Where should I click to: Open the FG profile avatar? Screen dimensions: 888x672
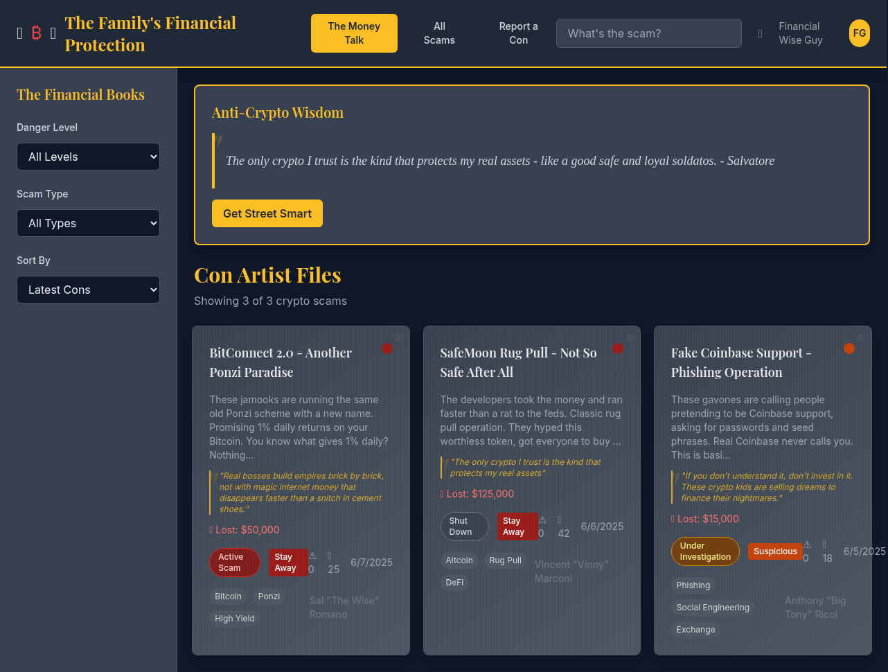(x=859, y=33)
